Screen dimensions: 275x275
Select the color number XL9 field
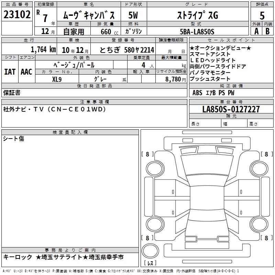57,79
